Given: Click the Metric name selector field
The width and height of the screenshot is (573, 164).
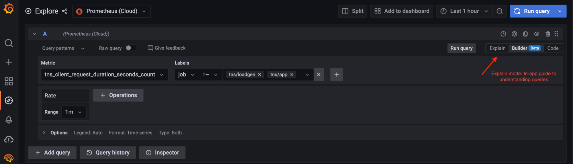Looking at the screenshot, I should tap(104, 75).
